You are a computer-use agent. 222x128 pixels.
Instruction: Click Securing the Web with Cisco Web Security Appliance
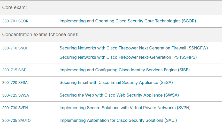click(119, 95)
